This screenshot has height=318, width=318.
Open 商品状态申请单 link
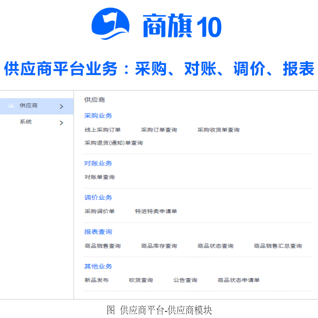pos(239,280)
